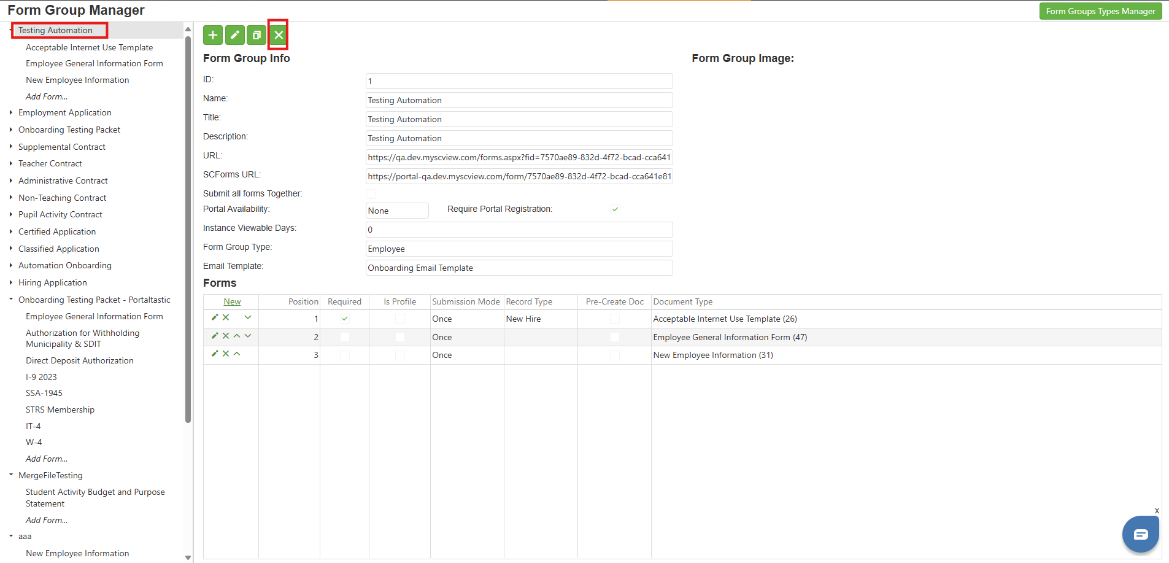Click Add Form under Portaltastic packet
Screen dimensions: 1169x563
click(47, 459)
